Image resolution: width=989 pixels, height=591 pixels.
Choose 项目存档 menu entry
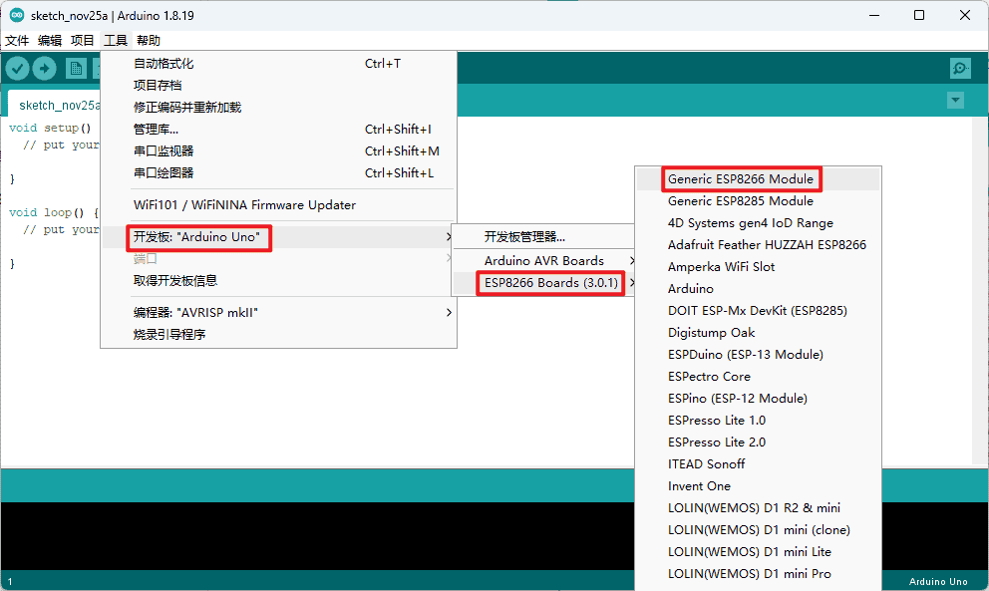[x=278, y=85]
